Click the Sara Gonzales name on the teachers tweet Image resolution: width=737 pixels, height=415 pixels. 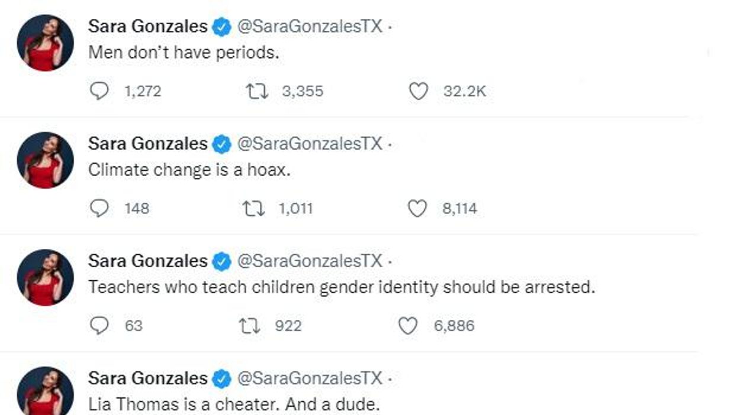pos(147,261)
